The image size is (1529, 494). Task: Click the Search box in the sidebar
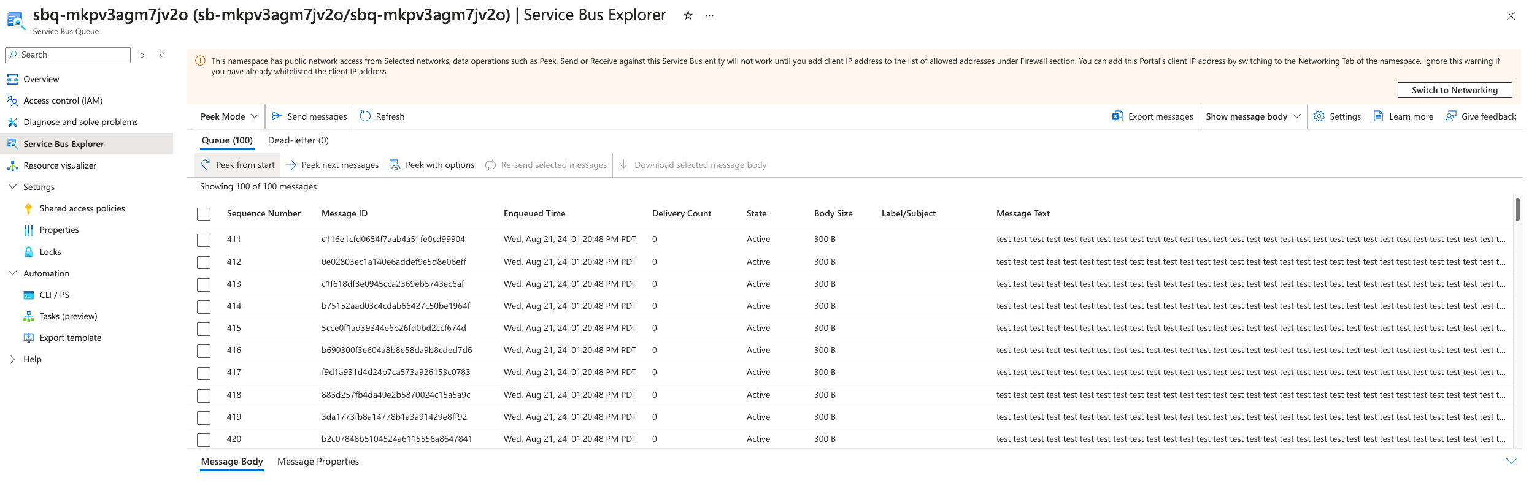67,55
